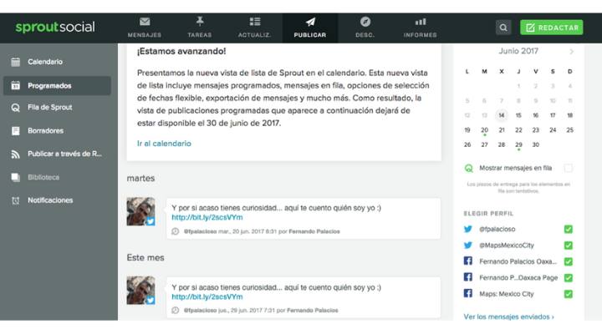Open the Tareas pin icon
602x334 pixels.
tap(200, 22)
